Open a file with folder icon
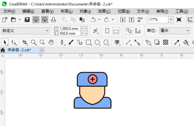 [x=13, y=20]
